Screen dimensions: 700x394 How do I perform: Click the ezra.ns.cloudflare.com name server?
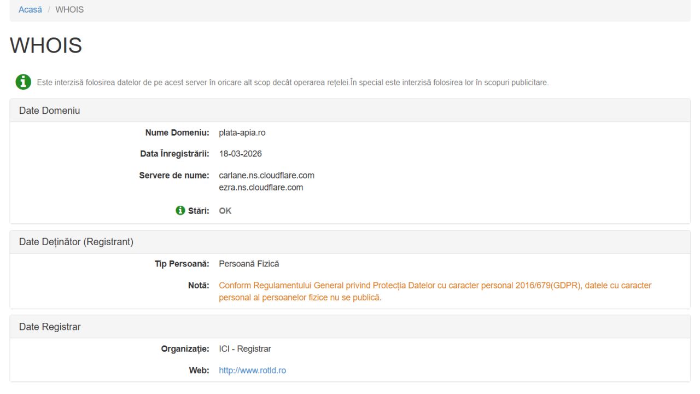(x=261, y=187)
